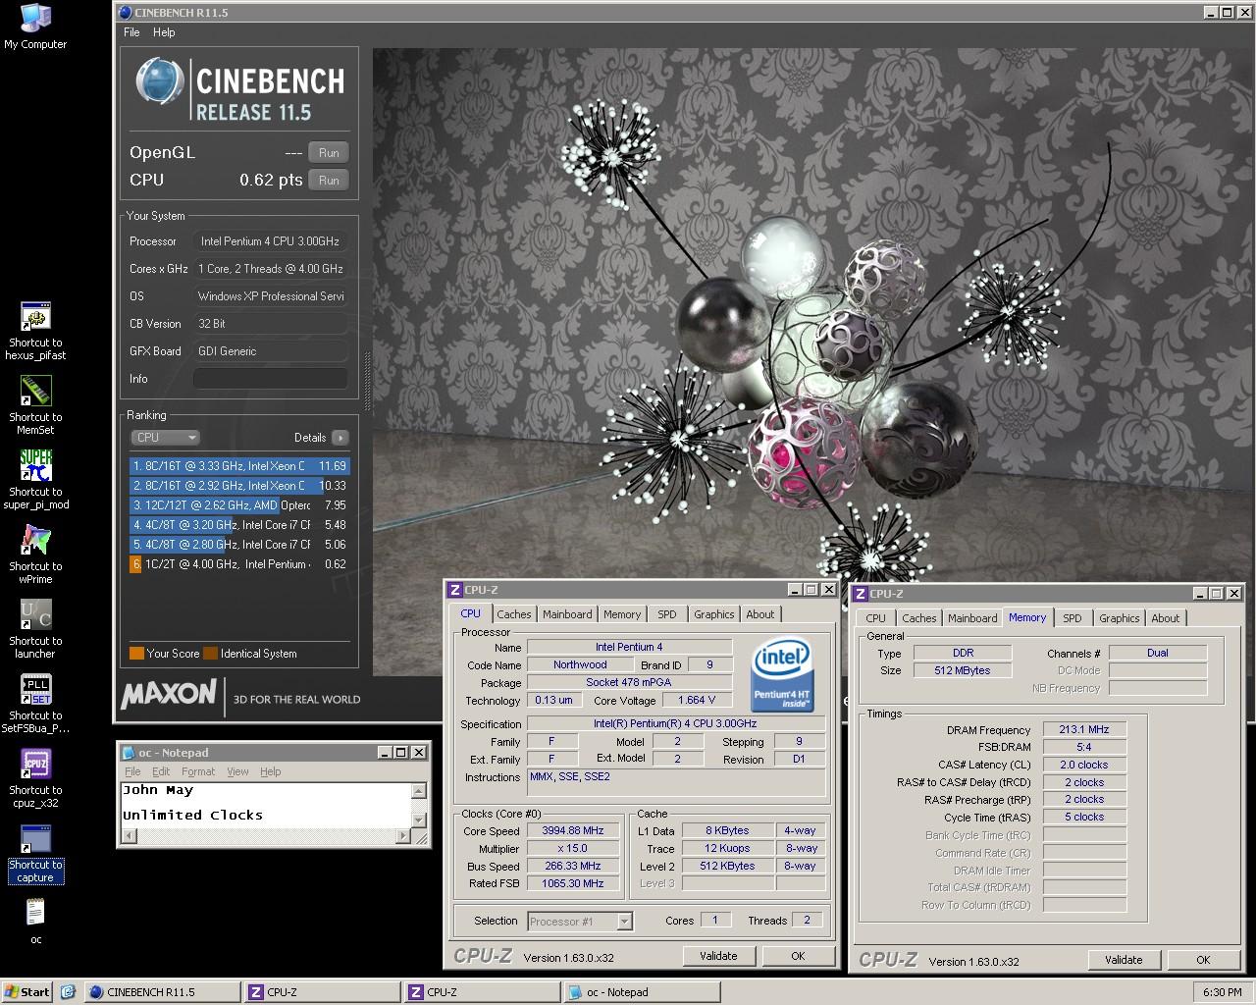Switch to CINEBENCH R11.5 taskbar button
1256x1005 pixels.
(x=162, y=992)
